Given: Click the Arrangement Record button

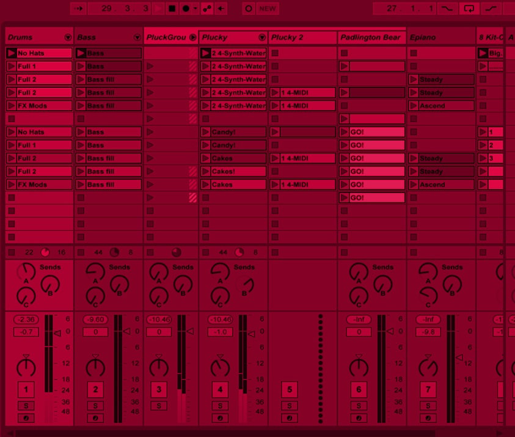Looking at the screenshot, I should [186, 9].
